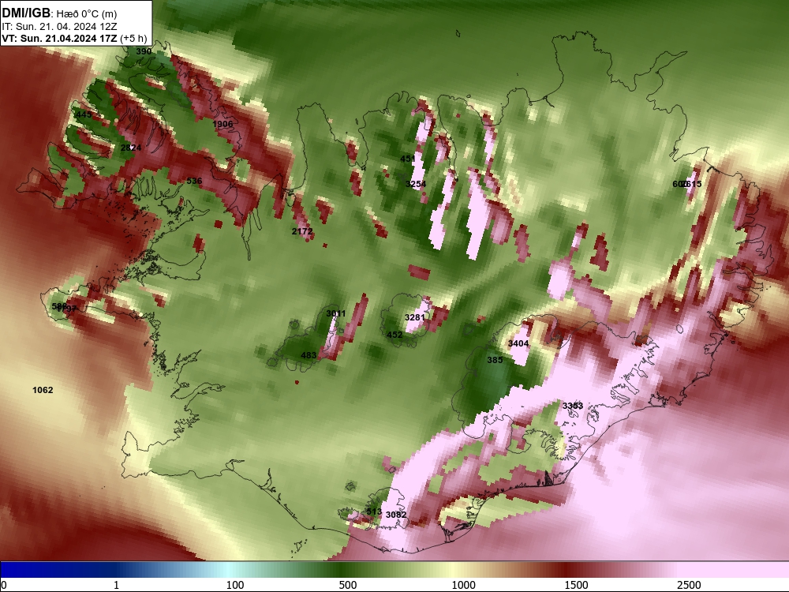Click the 1906 value on the map
Viewport: 789px width, 592px height.
[x=222, y=124]
